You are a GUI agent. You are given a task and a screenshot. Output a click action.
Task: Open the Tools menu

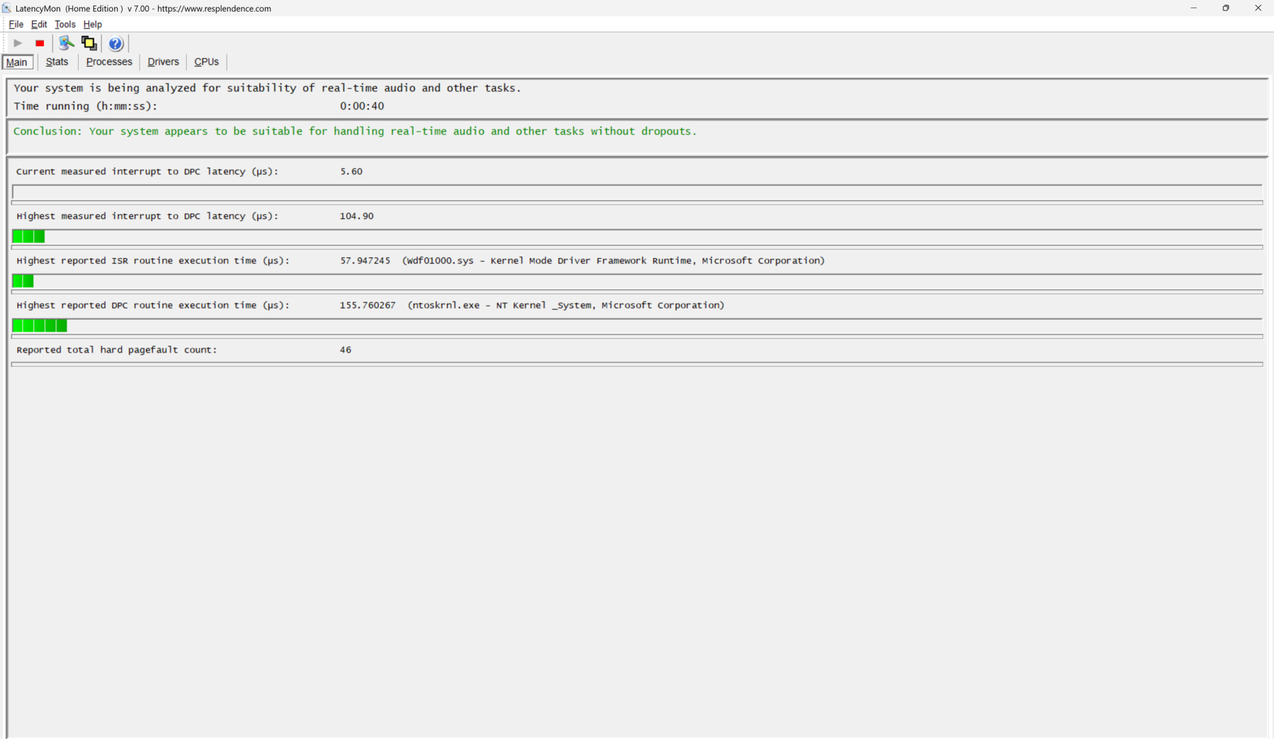pos(65,25)
